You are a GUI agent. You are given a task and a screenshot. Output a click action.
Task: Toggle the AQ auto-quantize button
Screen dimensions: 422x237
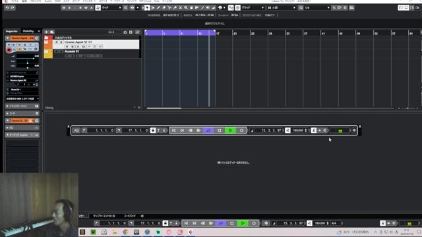click(76, 130)
